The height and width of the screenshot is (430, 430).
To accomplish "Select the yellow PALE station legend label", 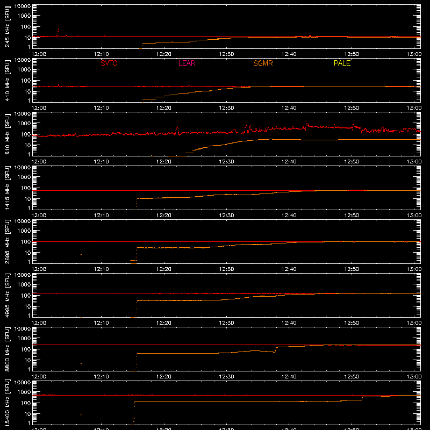I will (x=342, y=63).
